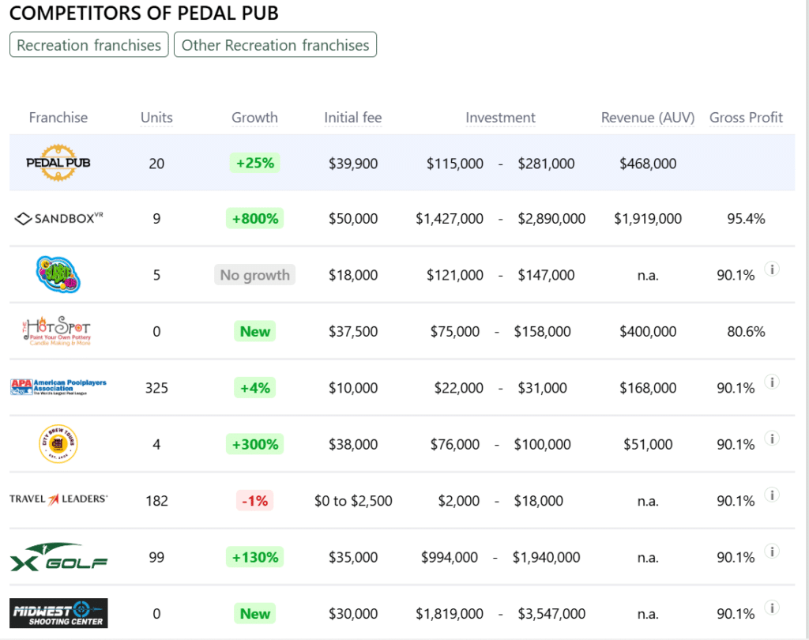
Task: Click the +300% growth badge
Action: click(255, 444)
